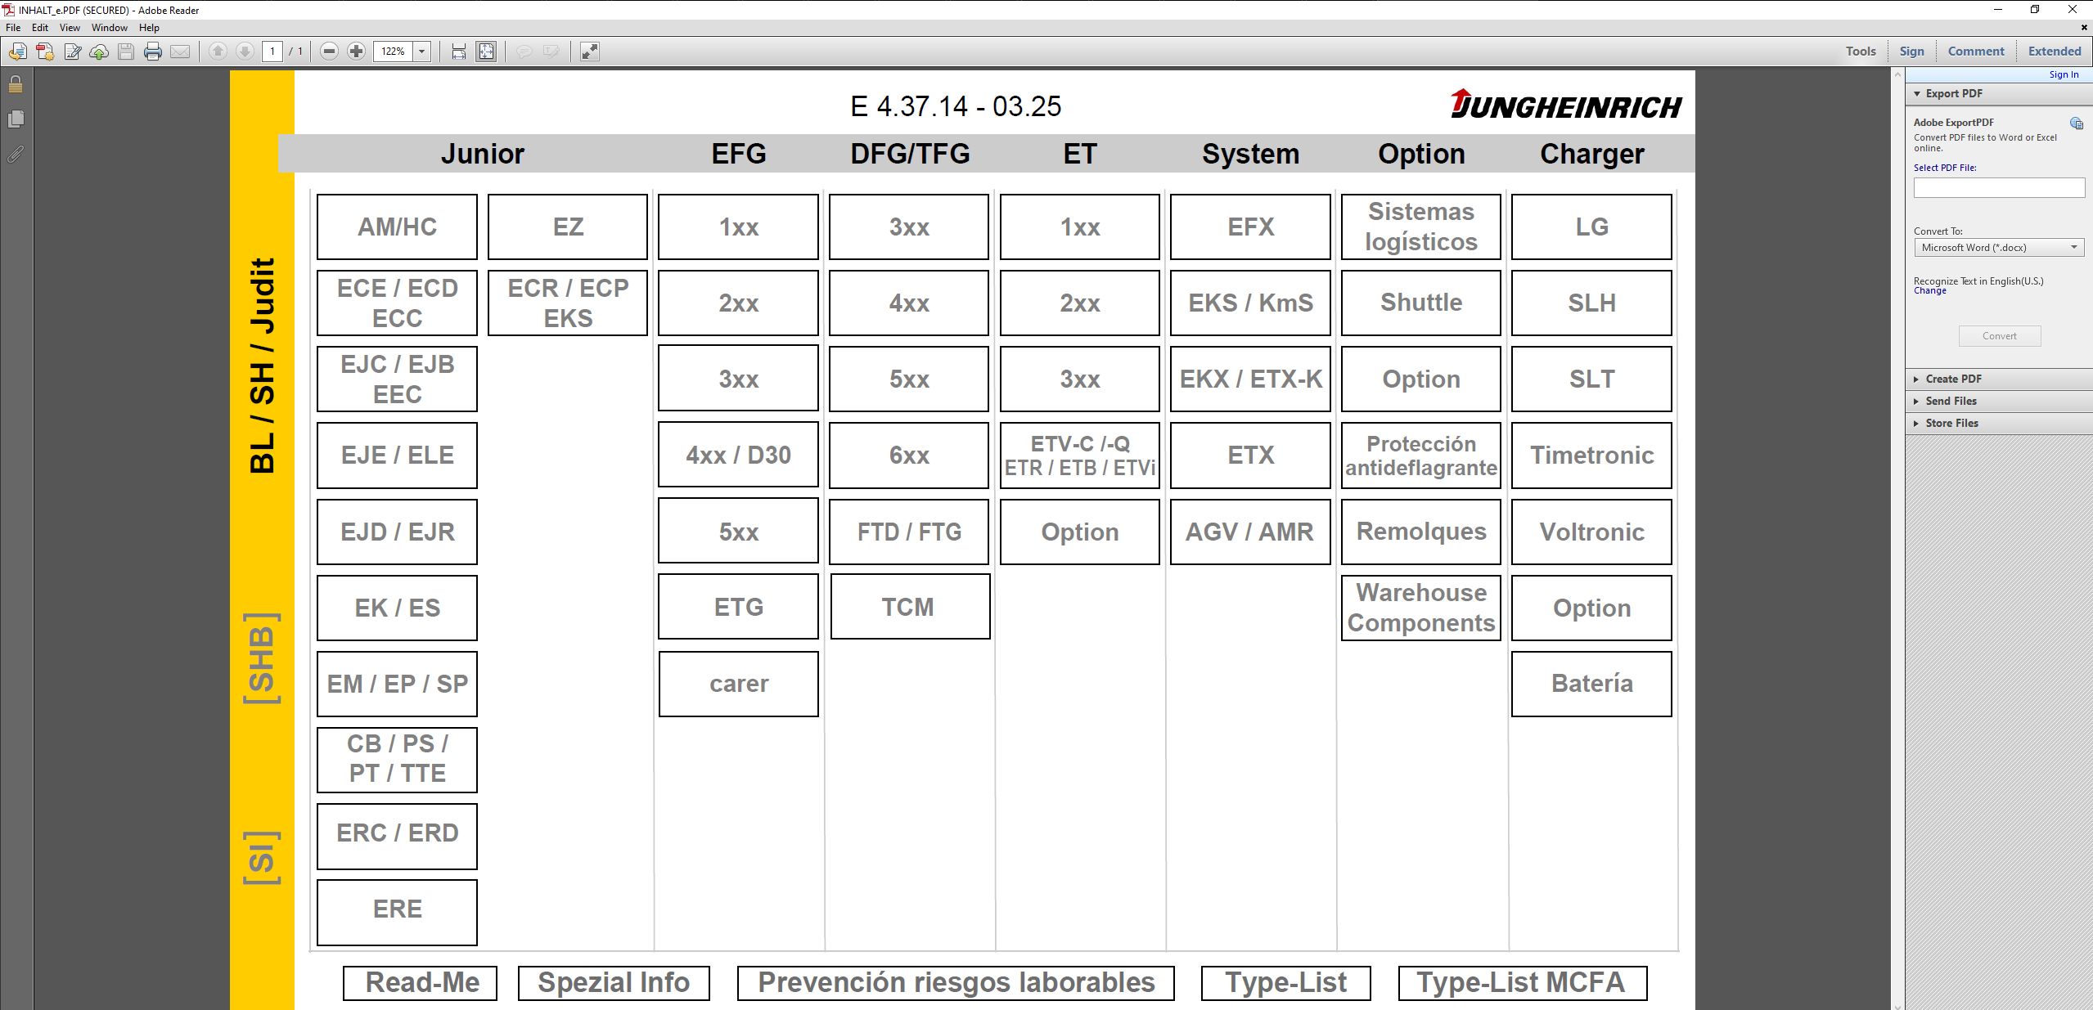The height and width of the screenshot is (1010, 2093).
Task: Click the Convert button
Action: point(1999,336)
